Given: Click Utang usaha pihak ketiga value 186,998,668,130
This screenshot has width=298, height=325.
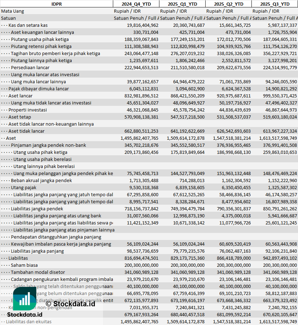Looking at the screenshot, I should (x=233, y=152).
